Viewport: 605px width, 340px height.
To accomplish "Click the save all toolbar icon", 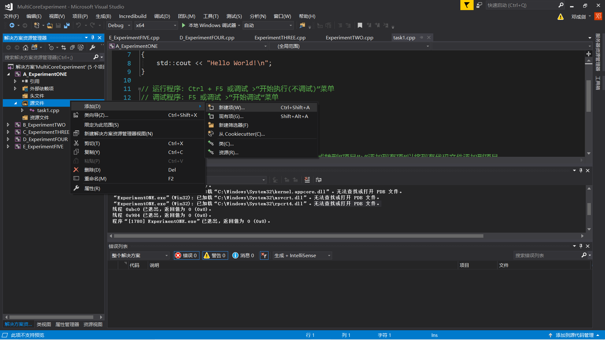I will 66,25.
